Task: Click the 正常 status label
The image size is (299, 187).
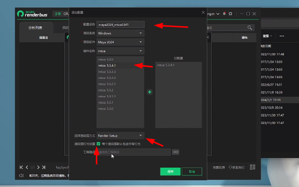Action: (58, 14)
